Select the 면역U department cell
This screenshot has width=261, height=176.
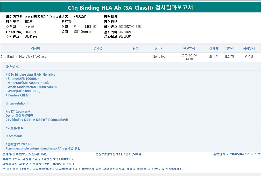click(x=249, y=57)
